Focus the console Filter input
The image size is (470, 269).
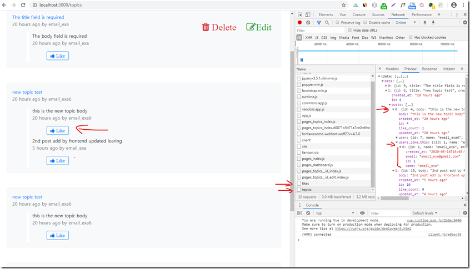coord(389,213)
